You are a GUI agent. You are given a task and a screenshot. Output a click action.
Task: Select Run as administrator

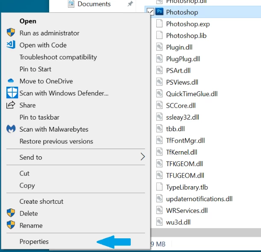click(49, 33)
